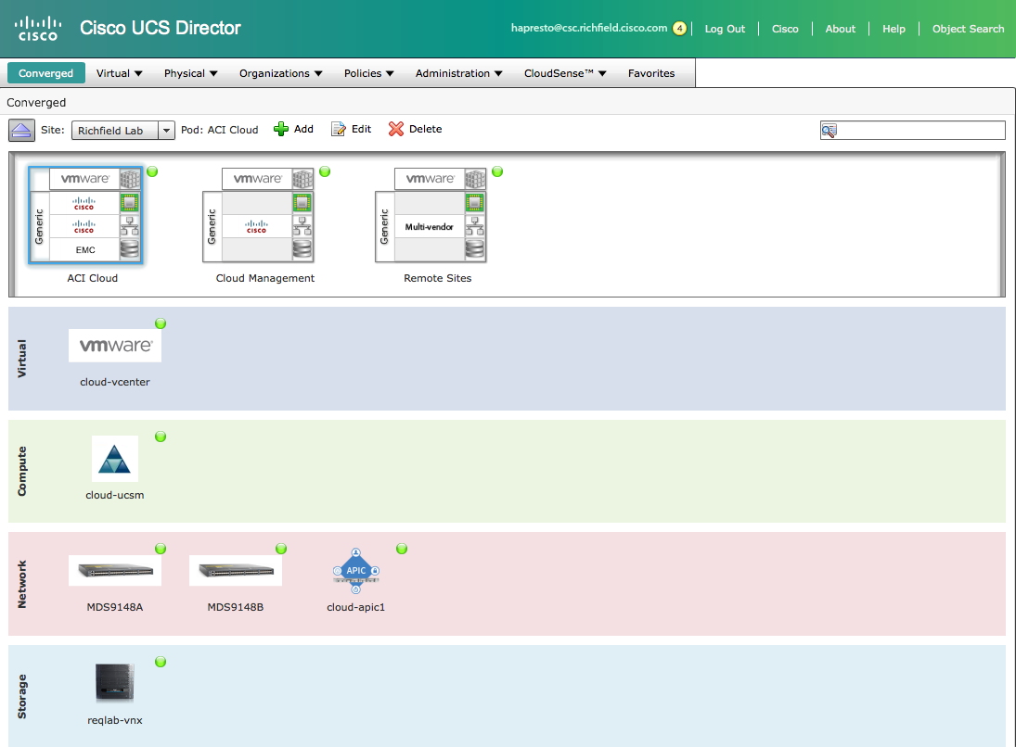Click Multi-vendor row in Remote Sites pod
1016x747 pixels.
(429, 226)
